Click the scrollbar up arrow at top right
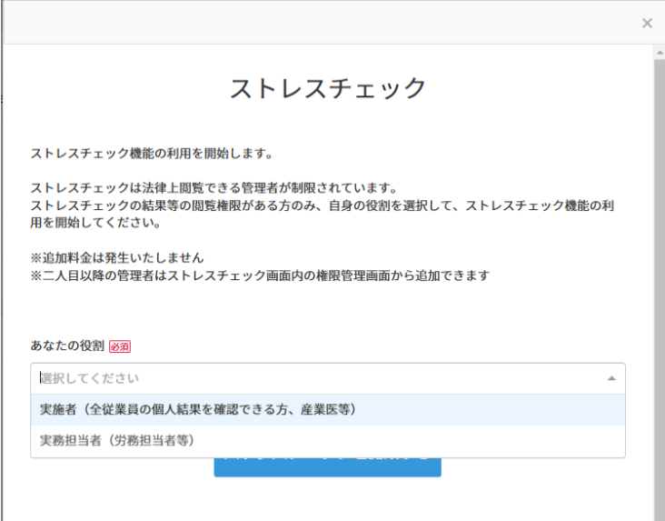This screenshot has width=665, height=521. (x=660, y=52)
